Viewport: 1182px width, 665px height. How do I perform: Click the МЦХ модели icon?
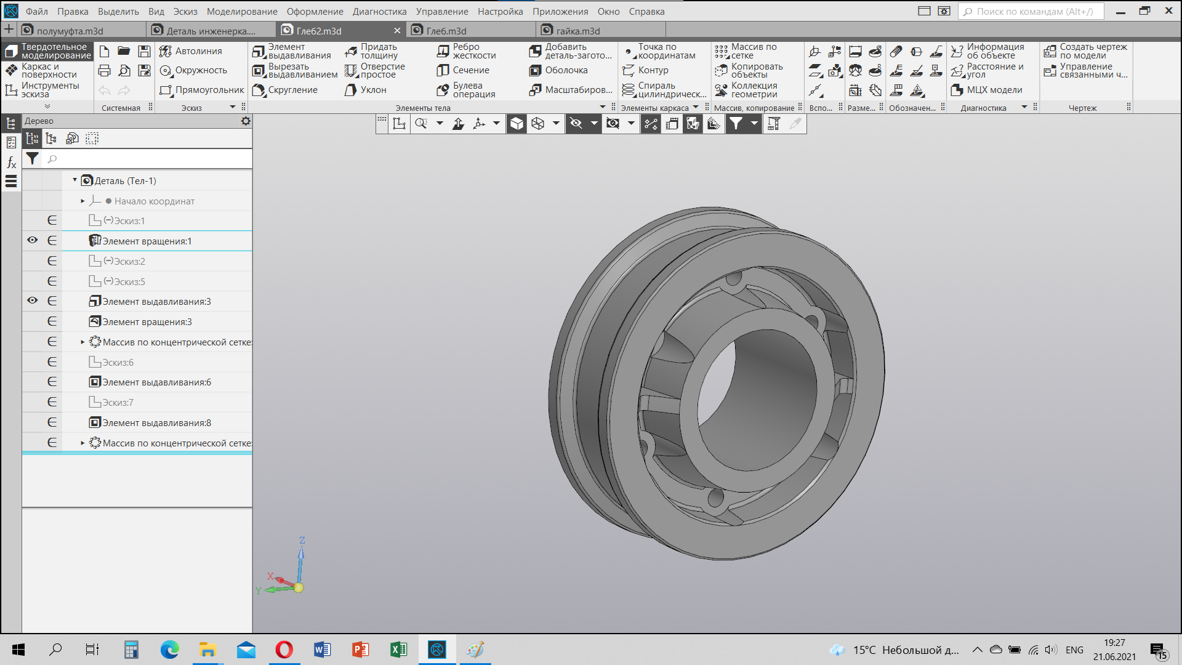[987, 90]
